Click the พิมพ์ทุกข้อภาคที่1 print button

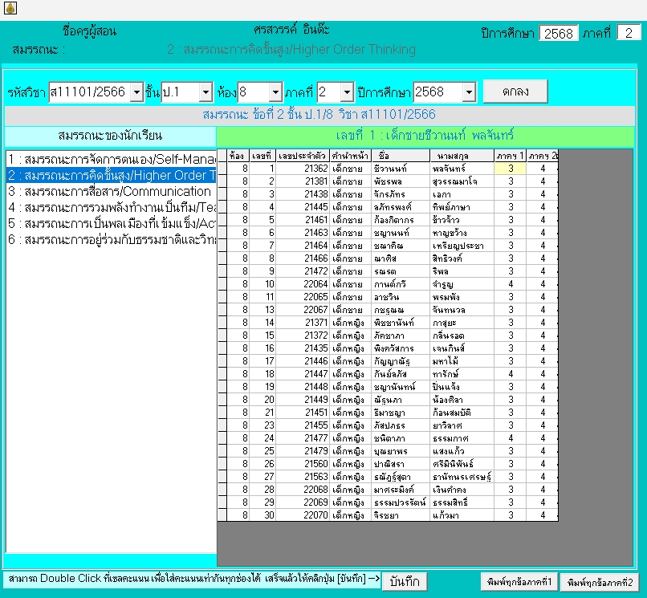point(517,581)
